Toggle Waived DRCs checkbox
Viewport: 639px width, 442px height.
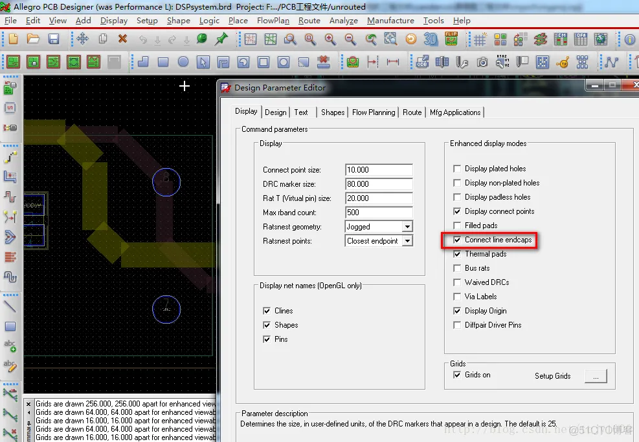click(x=457, y=282)
